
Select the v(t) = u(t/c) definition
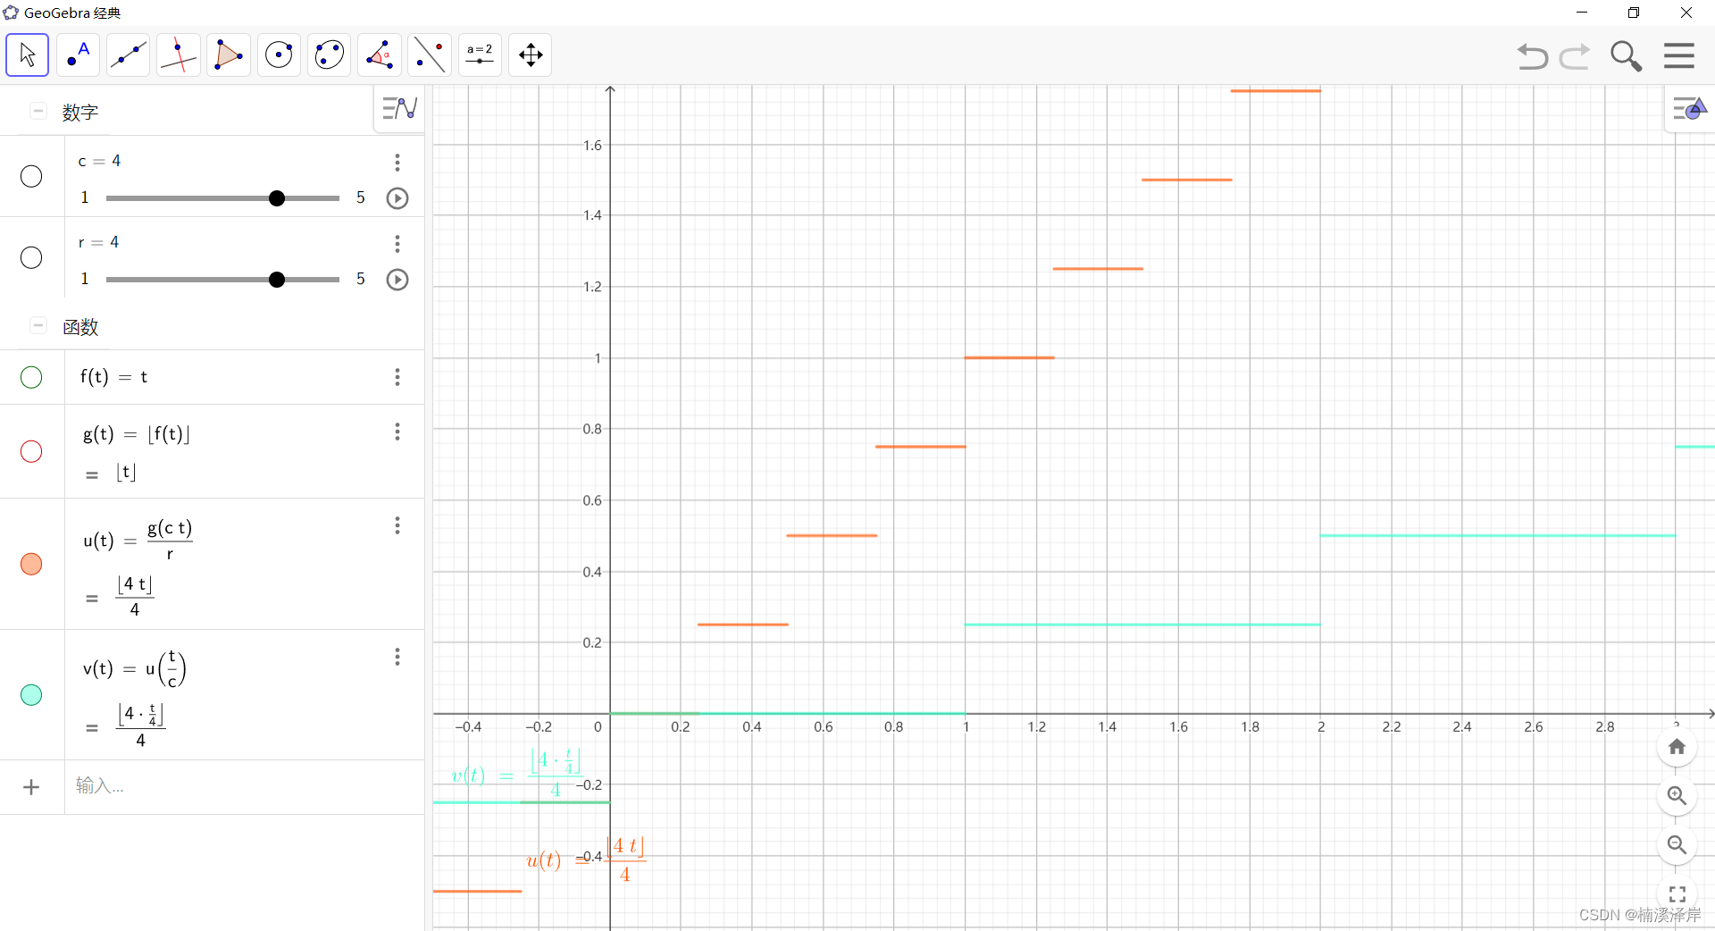click(x=135, y=669)
